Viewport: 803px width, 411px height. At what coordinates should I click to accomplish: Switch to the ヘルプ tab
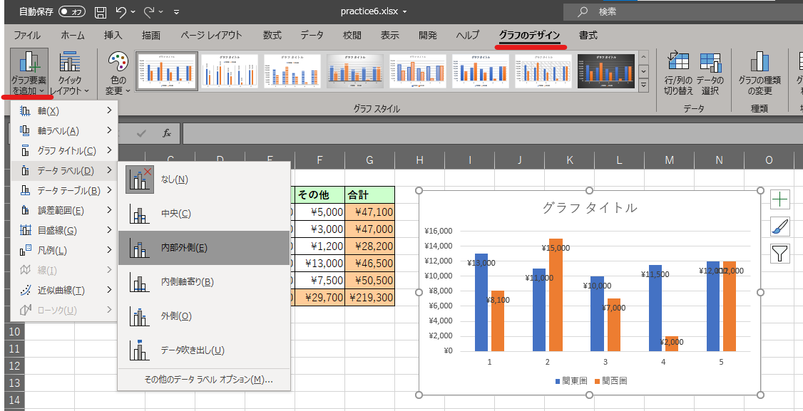[468, 36]
